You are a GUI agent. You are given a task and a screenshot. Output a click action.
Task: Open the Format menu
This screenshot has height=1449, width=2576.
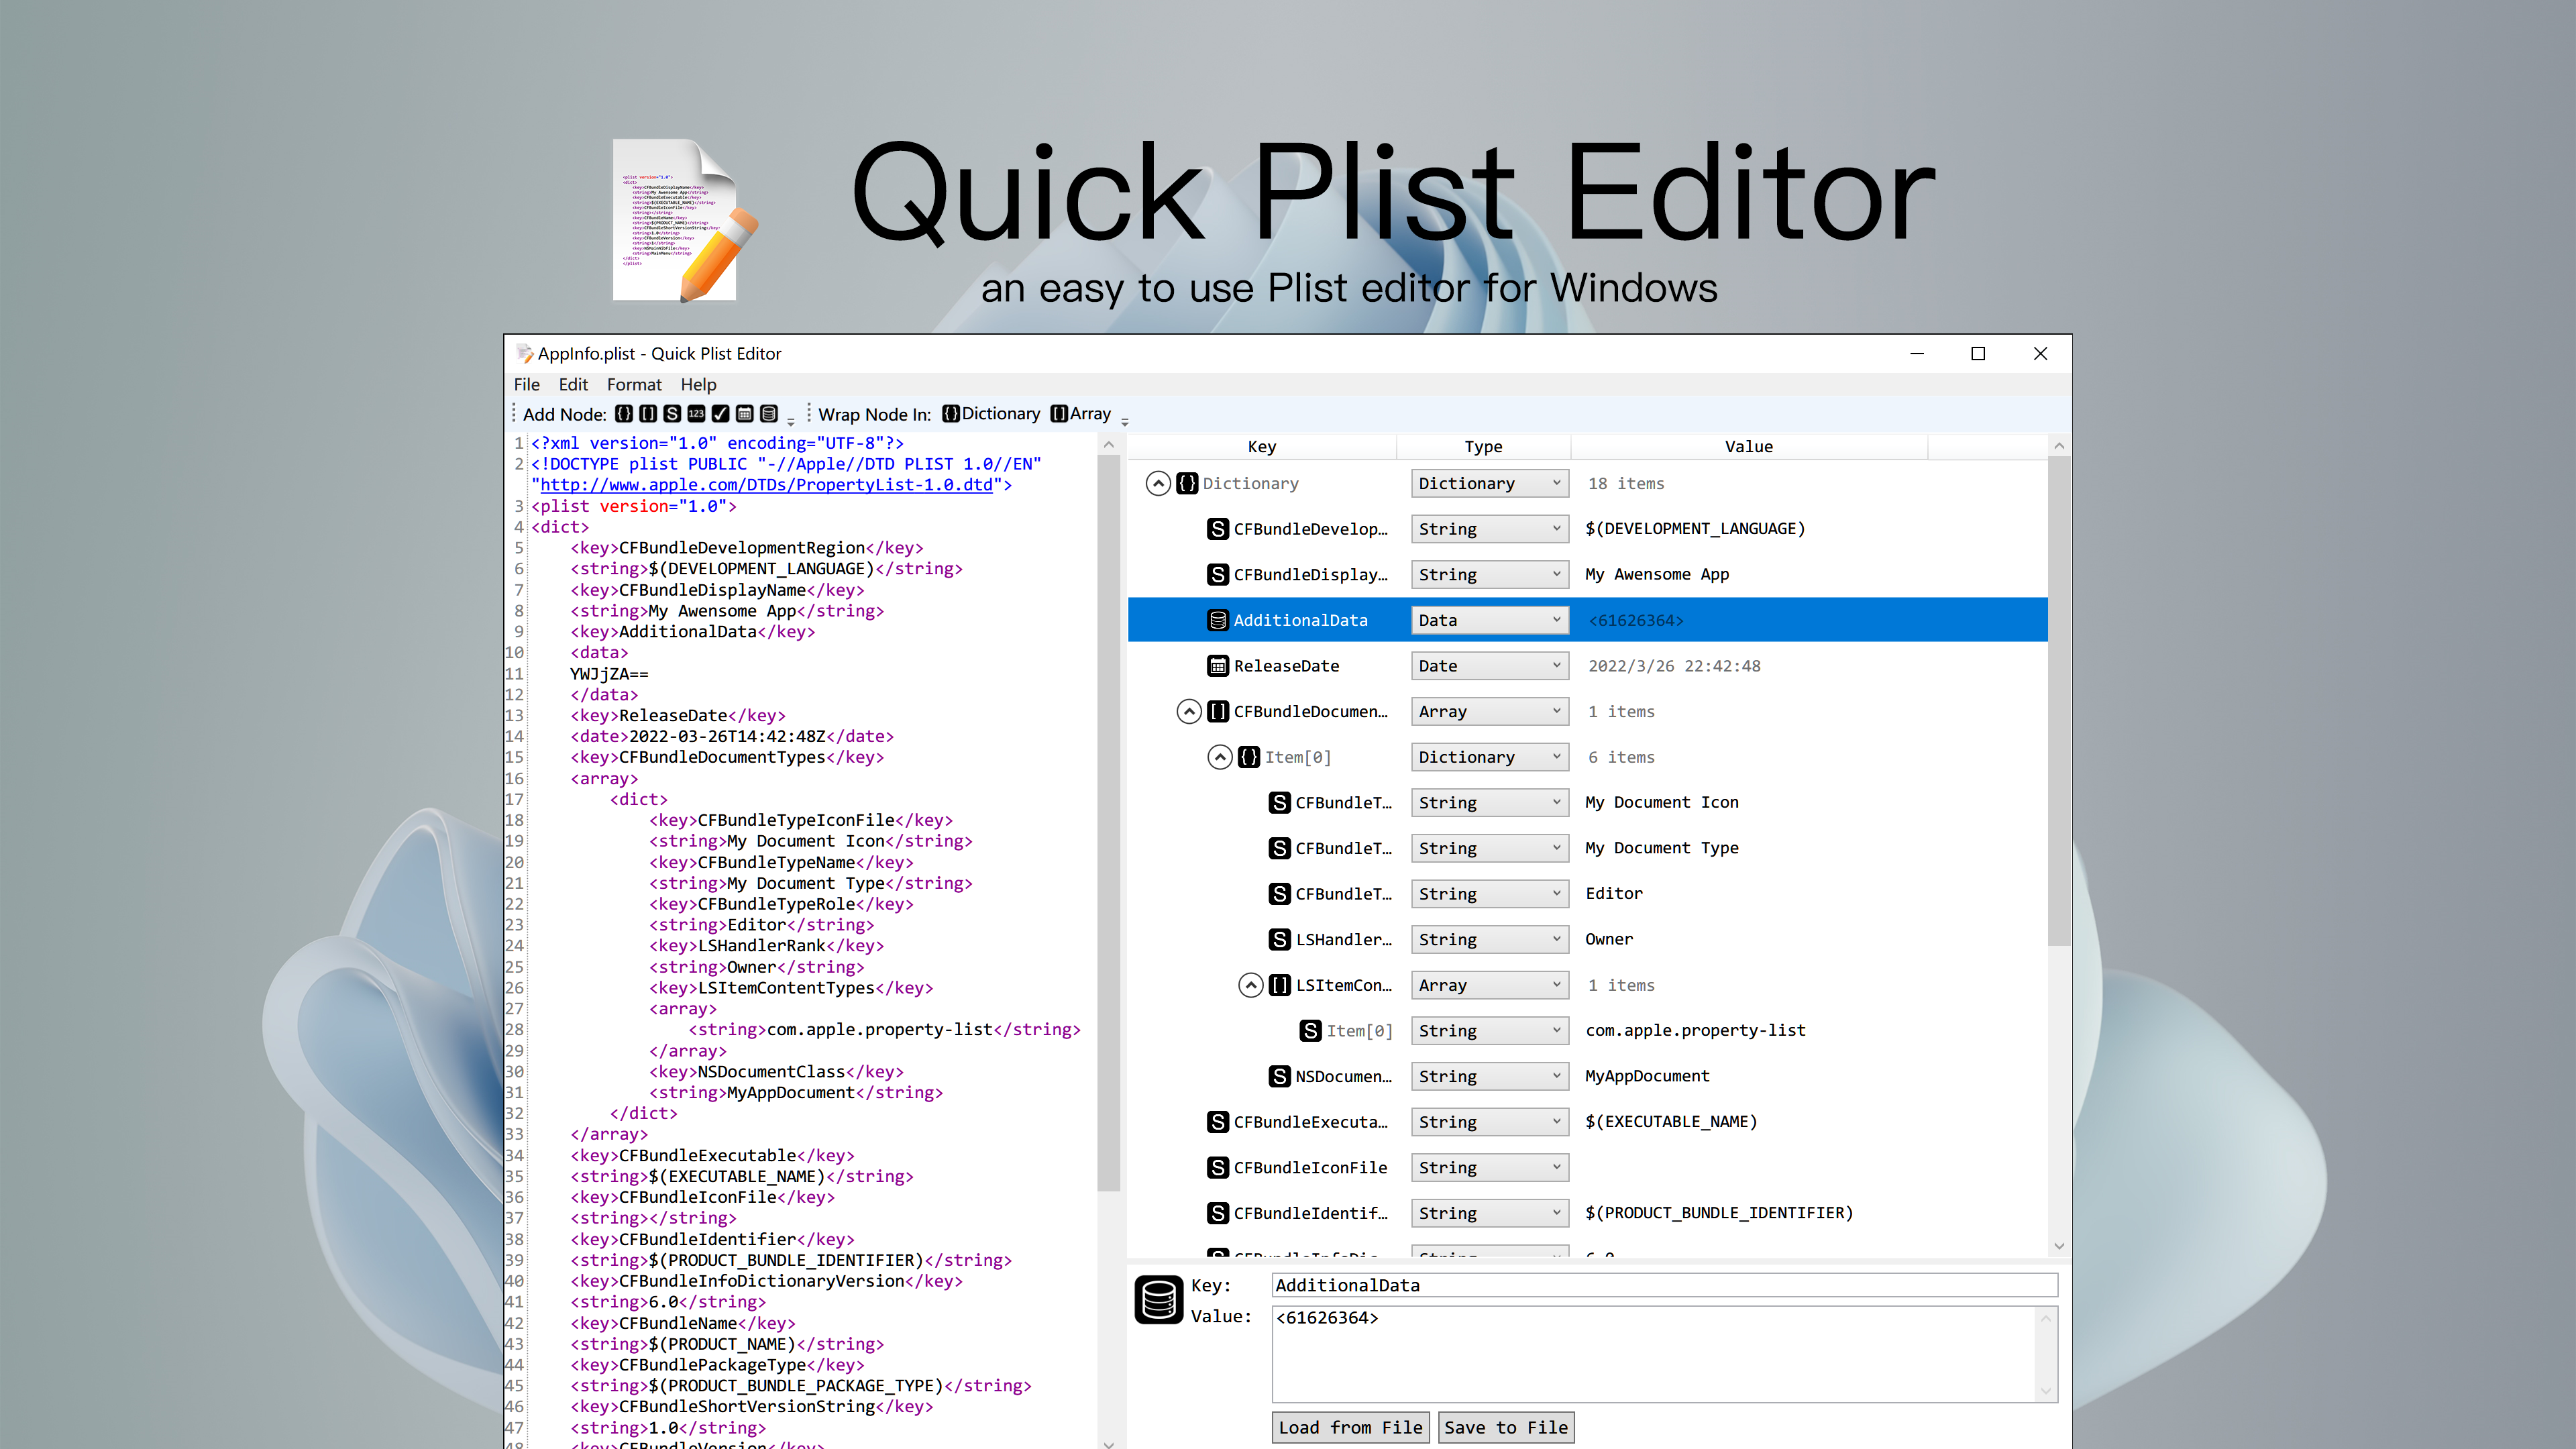pyautogui.click(x=632, y=384)
